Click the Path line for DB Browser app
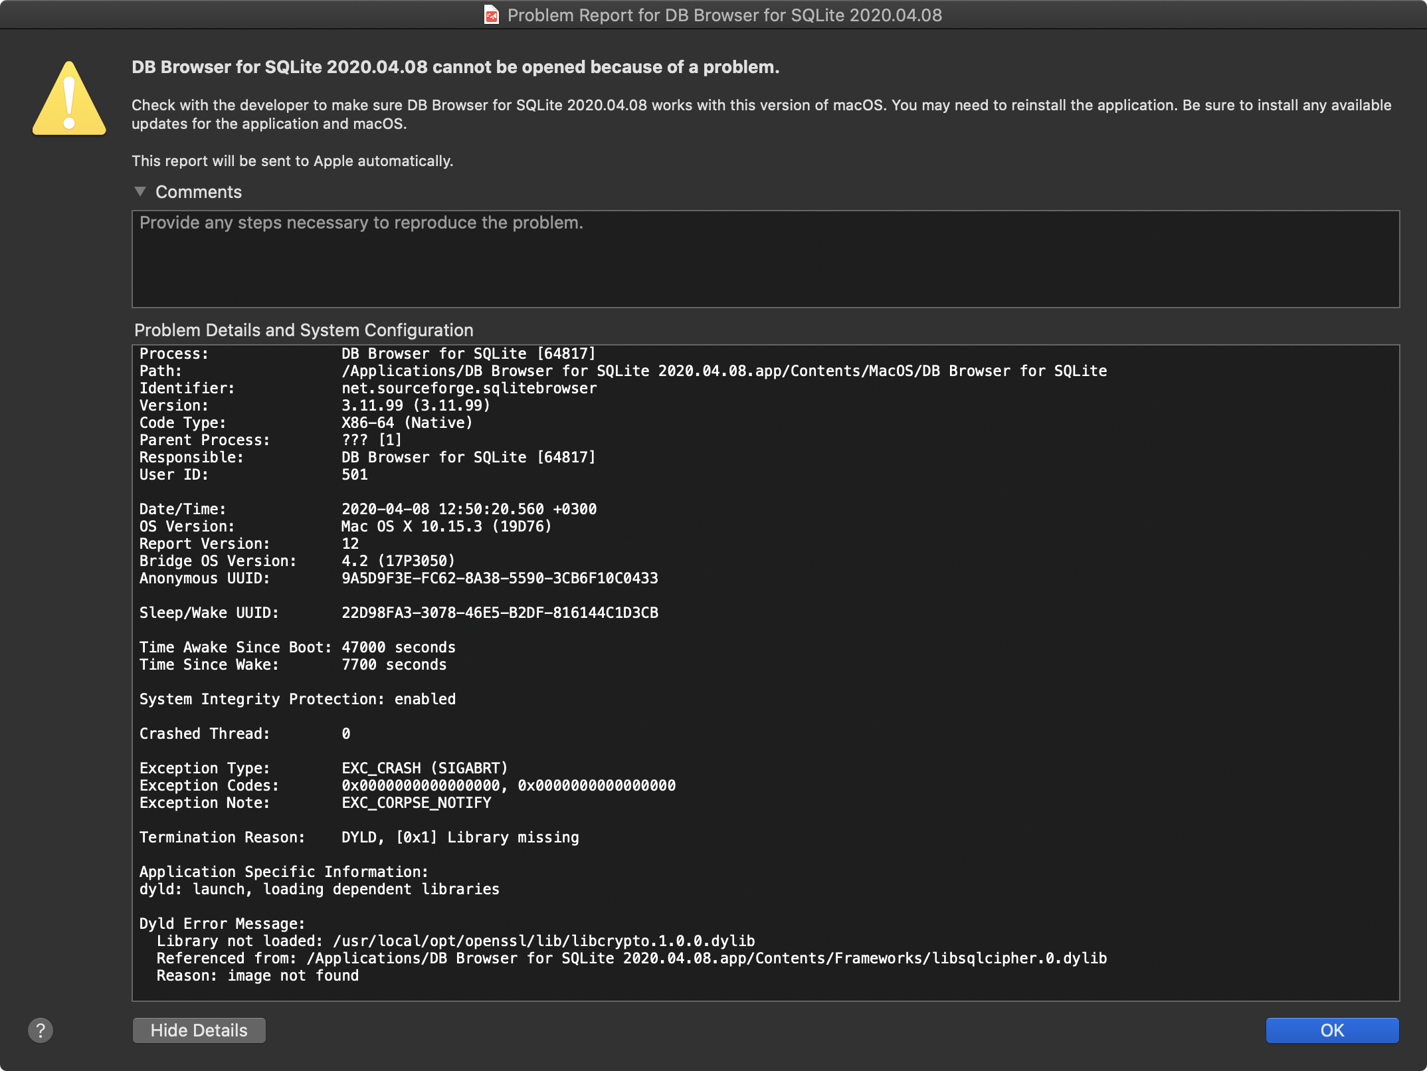Image resolution: width=1427 pixels, height=1071 pixels. (x=623, y=371)
